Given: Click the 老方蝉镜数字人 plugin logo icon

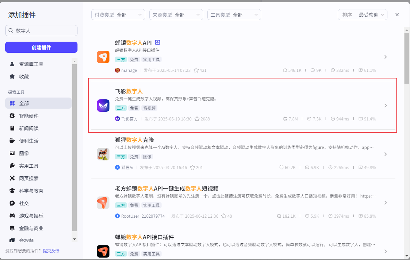Looking at the screenshot, I should 103,203.
